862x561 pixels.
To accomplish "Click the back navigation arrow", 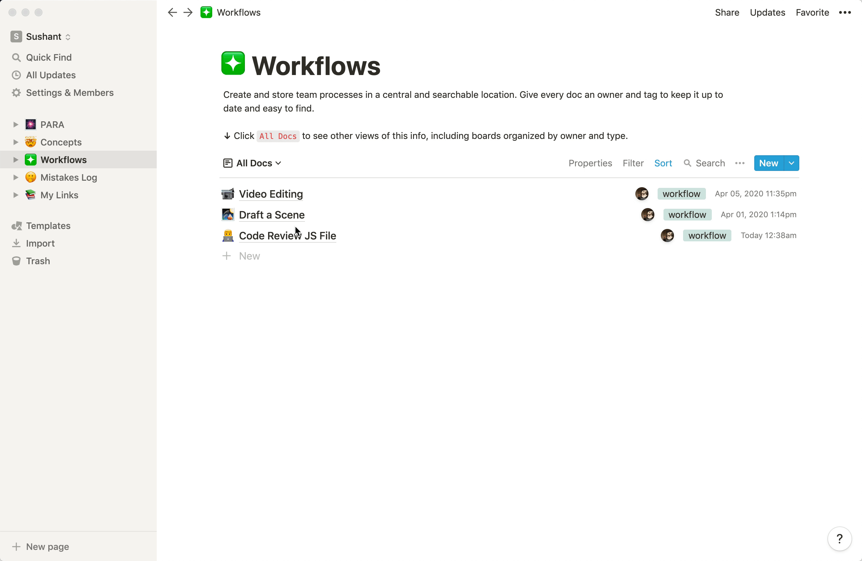I will pyautogui.click(x=172, y=12).
